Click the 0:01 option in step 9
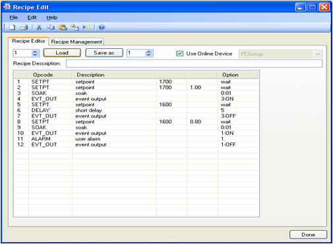Image resolution: width=333 pixels, height=244 pixels. click(x=226, y=127)
